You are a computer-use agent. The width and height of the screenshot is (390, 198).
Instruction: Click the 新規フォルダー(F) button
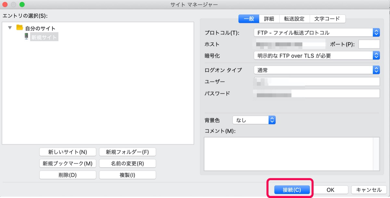click(127, 152)
